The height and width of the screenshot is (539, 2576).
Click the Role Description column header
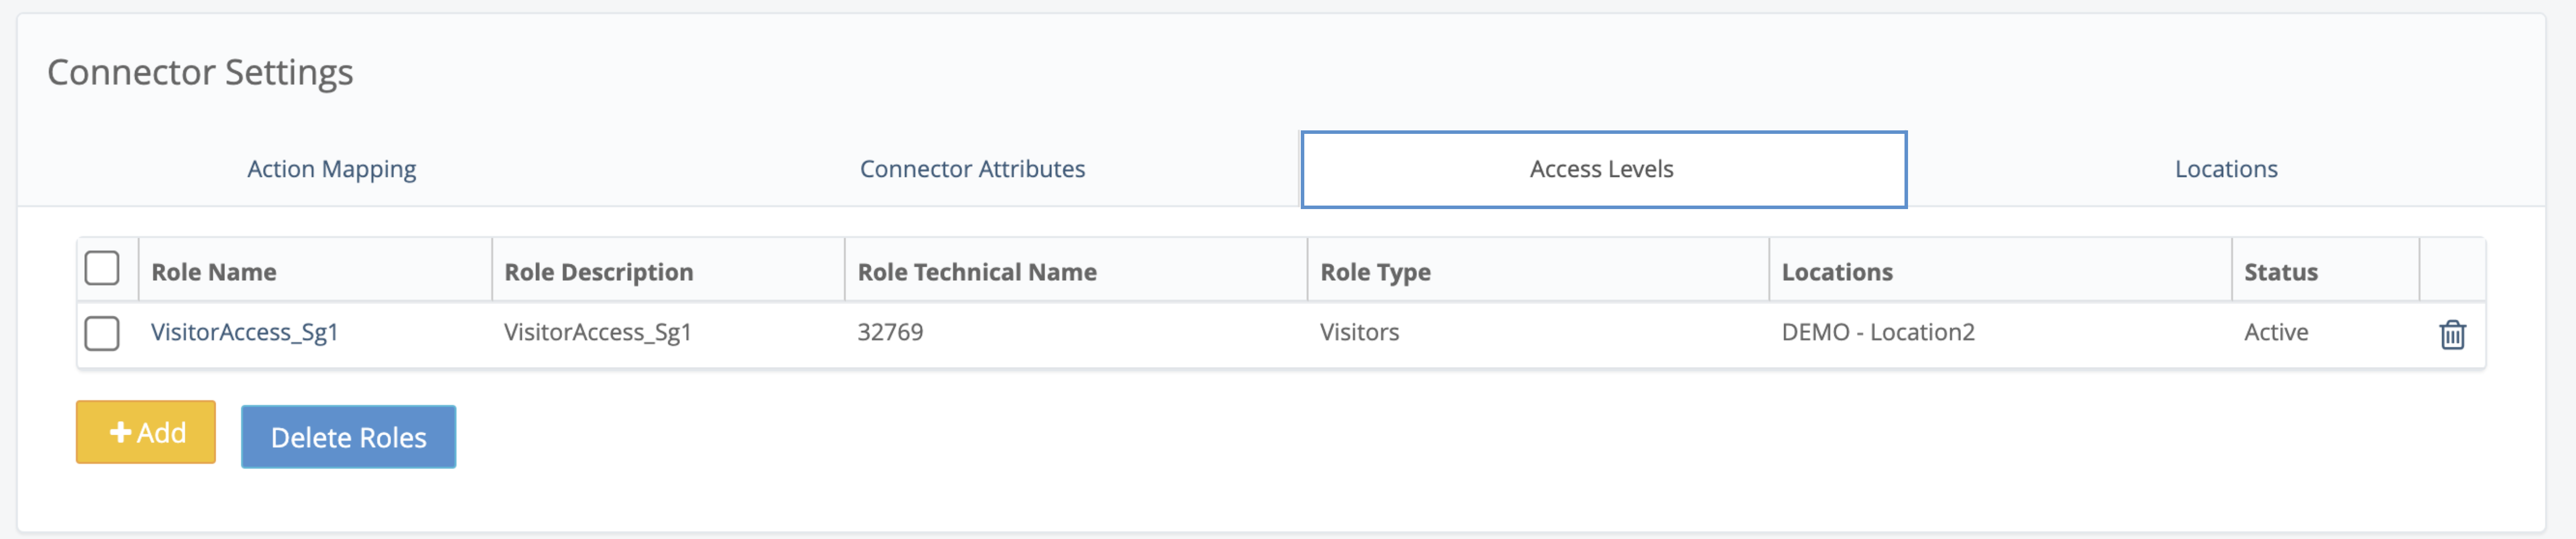[598, 272]
